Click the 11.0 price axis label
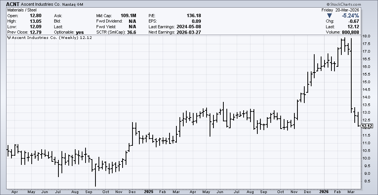 (367, 143)
